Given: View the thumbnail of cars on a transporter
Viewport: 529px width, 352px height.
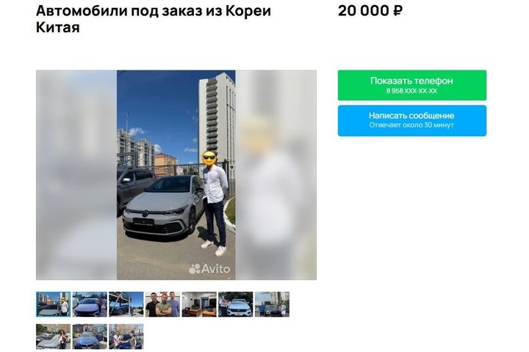Looking at the screenshot, I should (x=126, y=304).
